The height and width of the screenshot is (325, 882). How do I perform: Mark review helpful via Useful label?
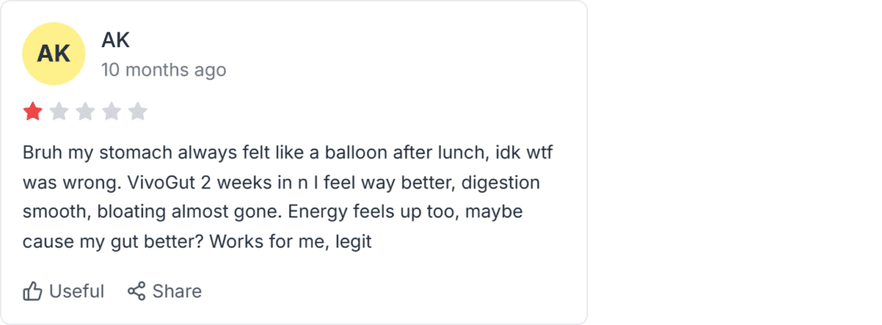[77, 291]
